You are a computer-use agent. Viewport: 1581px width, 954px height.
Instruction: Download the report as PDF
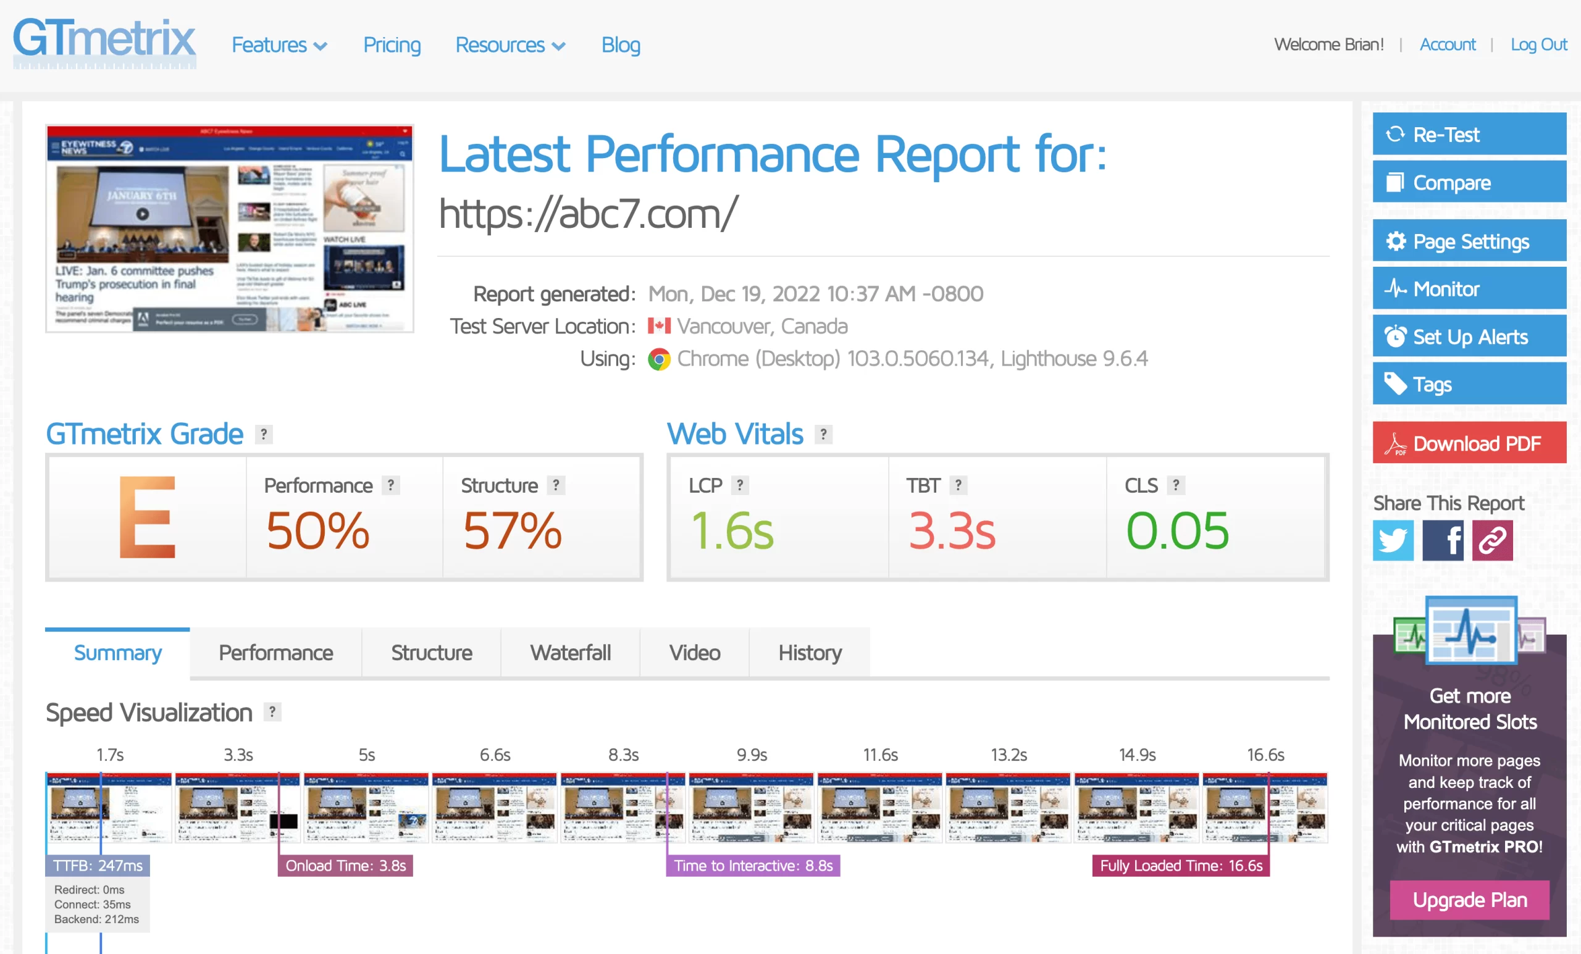pos(1469,443)
